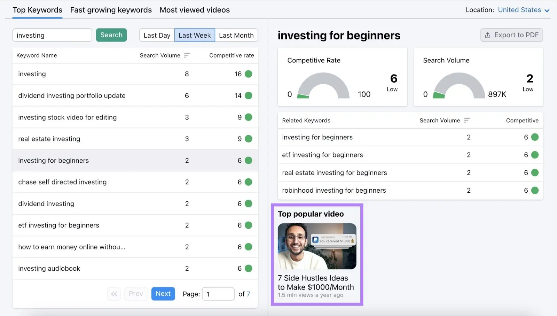This screenshot has width=557, height=316.
Task: Click the first-page double-chevron button
Action: click(x=114, y=294)
